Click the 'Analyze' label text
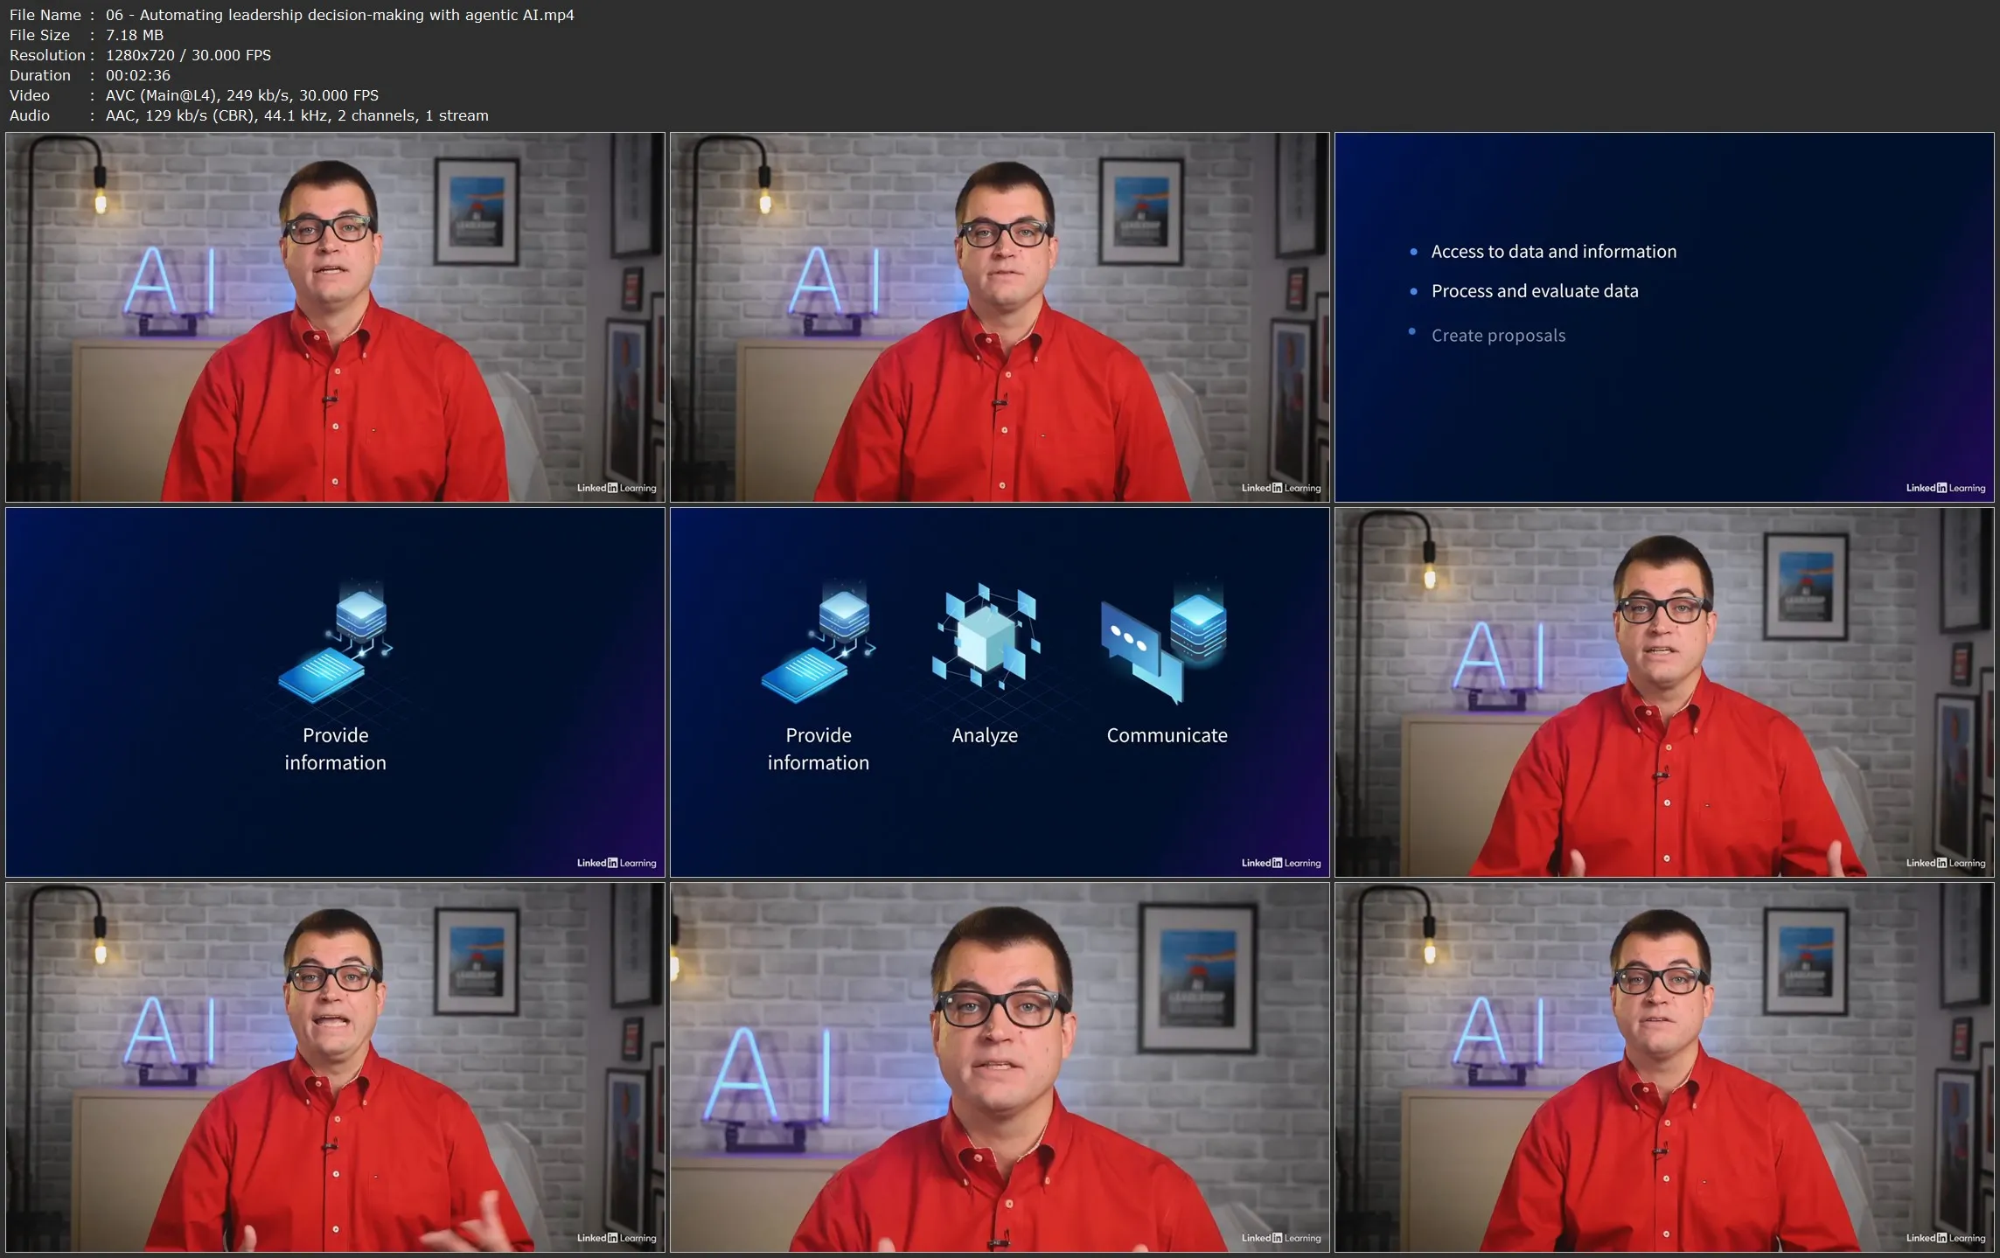2000x1258 pixels. [984, 735]
